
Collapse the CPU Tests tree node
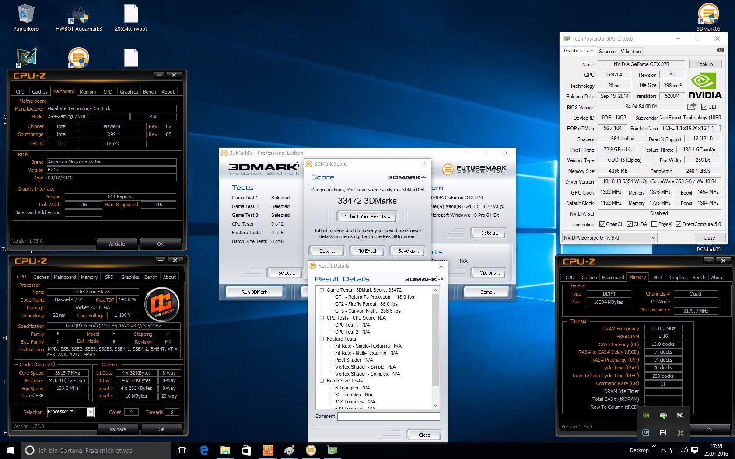322,318
